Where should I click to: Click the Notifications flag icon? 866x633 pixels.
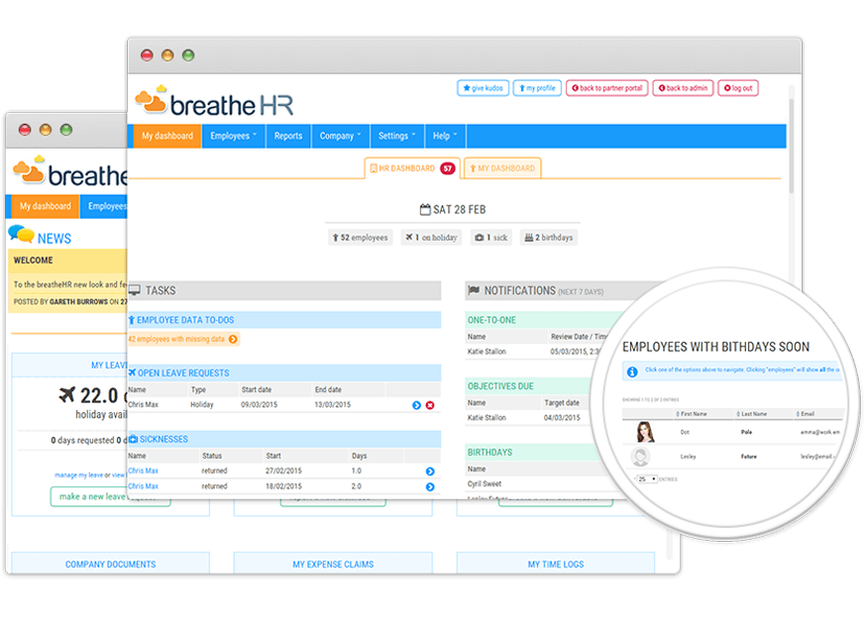(474, 290)
